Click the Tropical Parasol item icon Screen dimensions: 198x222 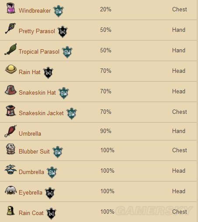tap(10, 49)
